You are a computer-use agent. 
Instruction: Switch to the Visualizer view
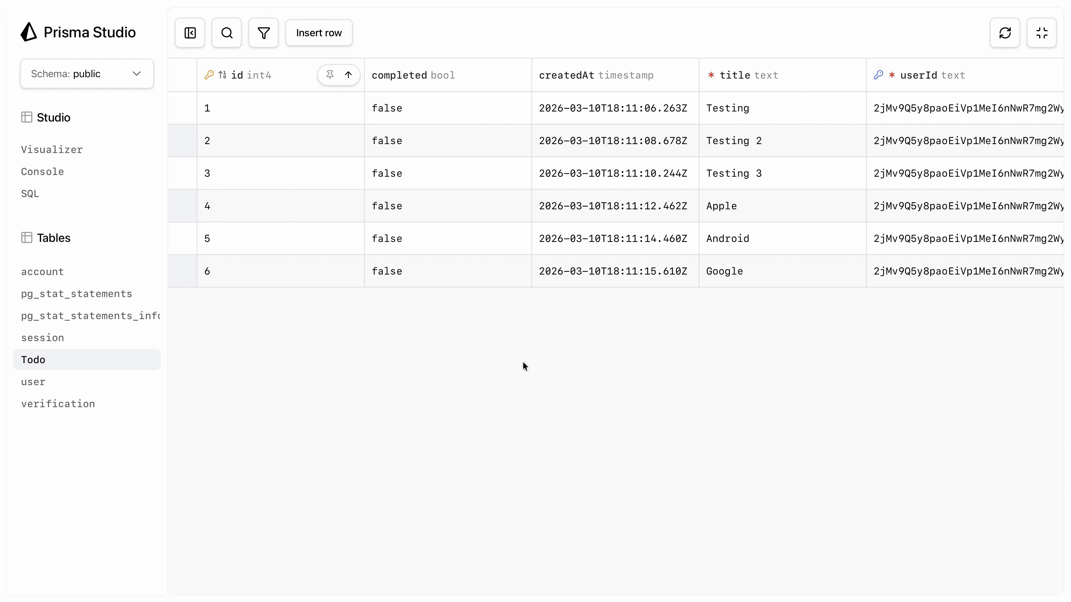pyautogui.click(x=52, y=150)
